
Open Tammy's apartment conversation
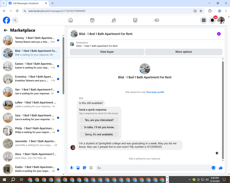[x=31, y=40]
